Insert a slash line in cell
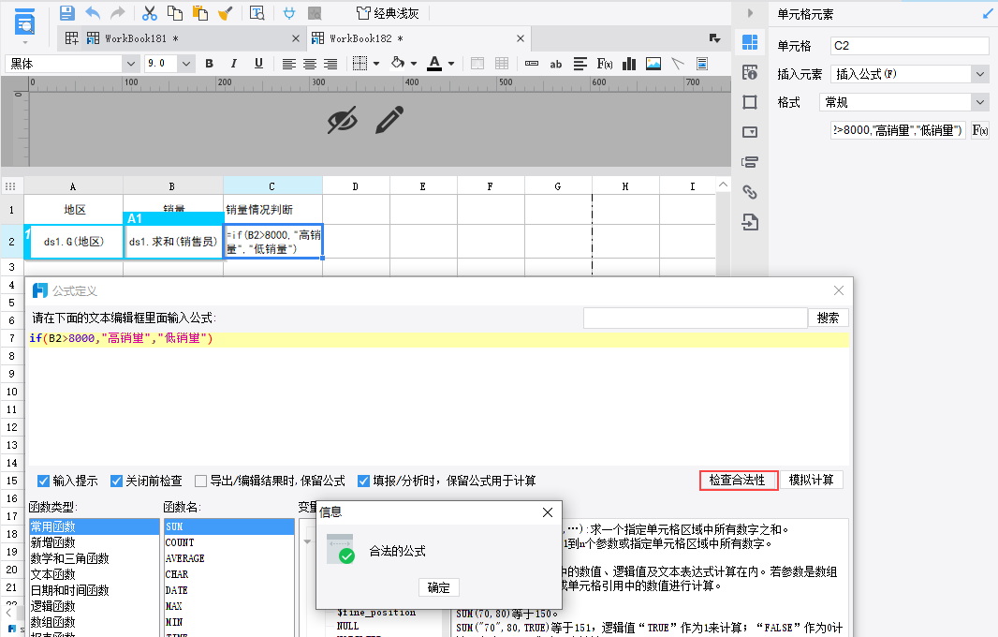The image size is (998, 637). click(678, 64)
